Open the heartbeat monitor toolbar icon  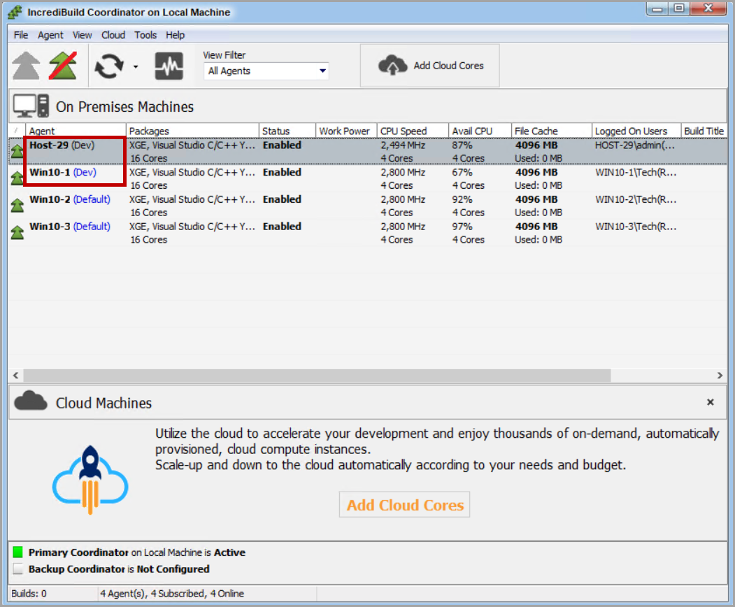pos(169,66)
